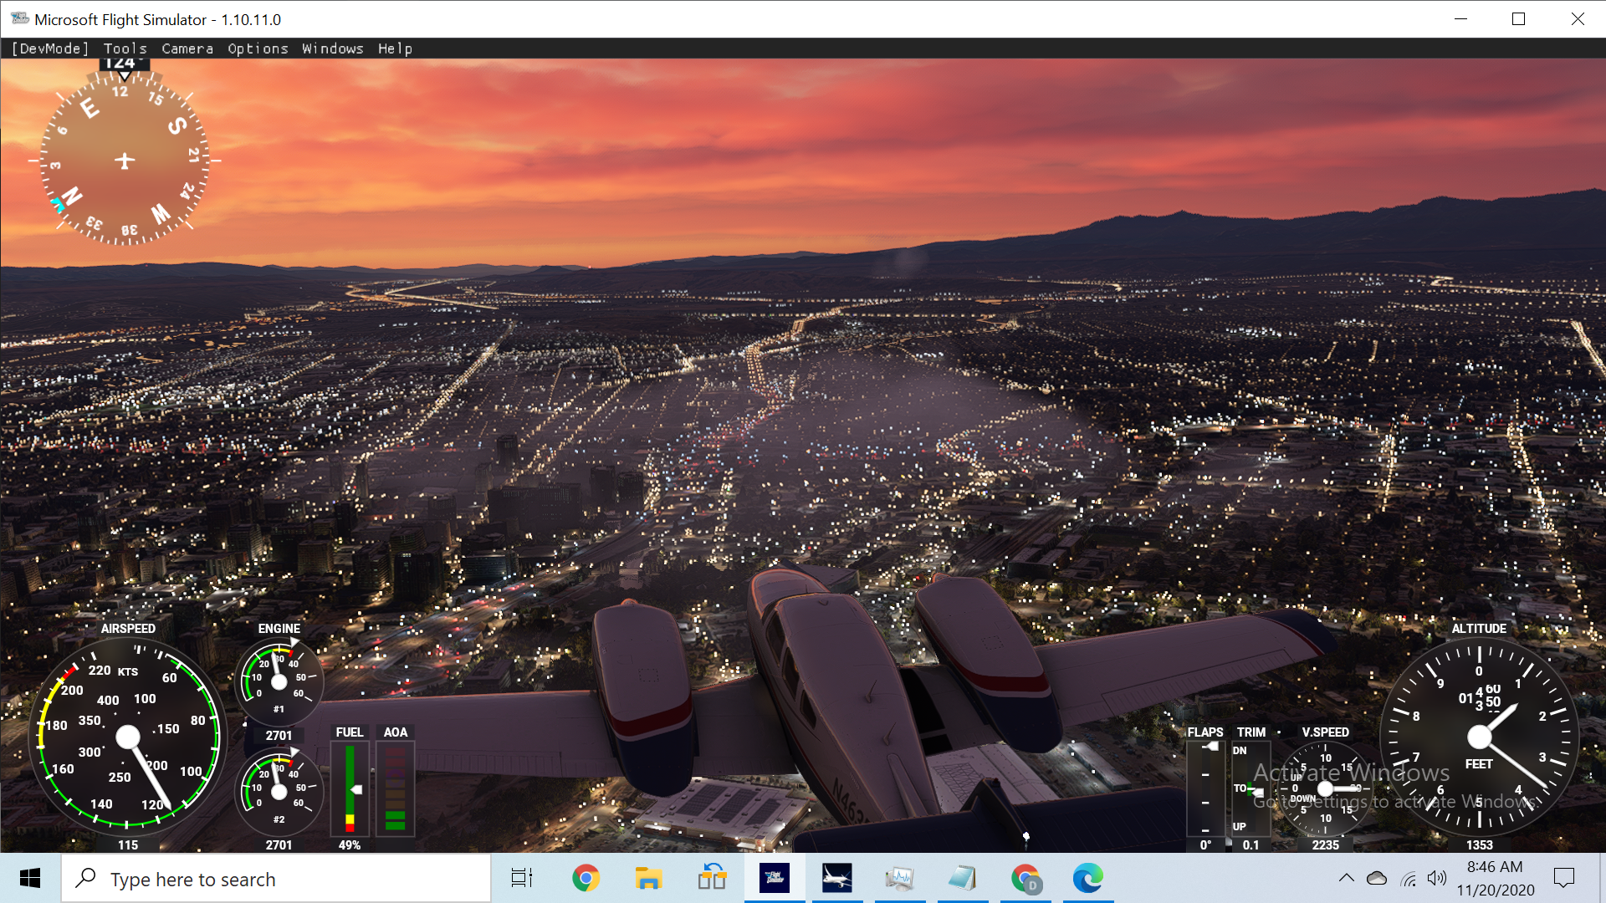Open the OneDrive cloud tray icon

(1376, 878)
